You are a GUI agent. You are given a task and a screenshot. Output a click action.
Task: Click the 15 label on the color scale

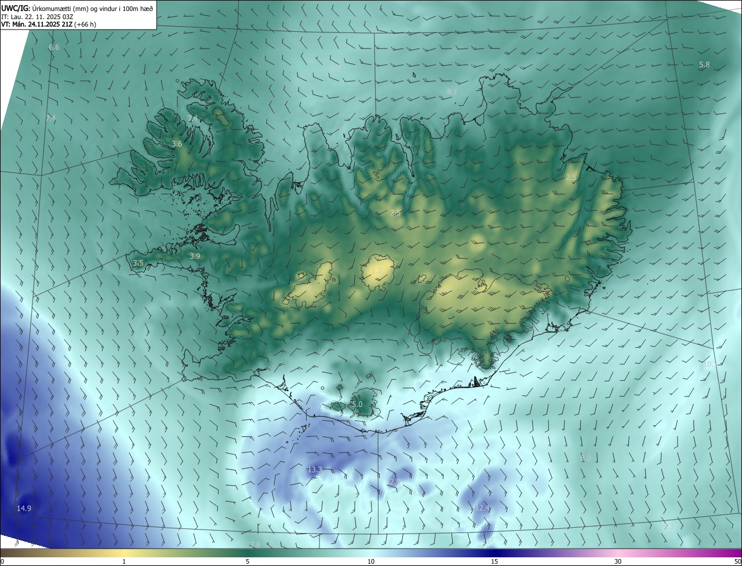point(494,561)
